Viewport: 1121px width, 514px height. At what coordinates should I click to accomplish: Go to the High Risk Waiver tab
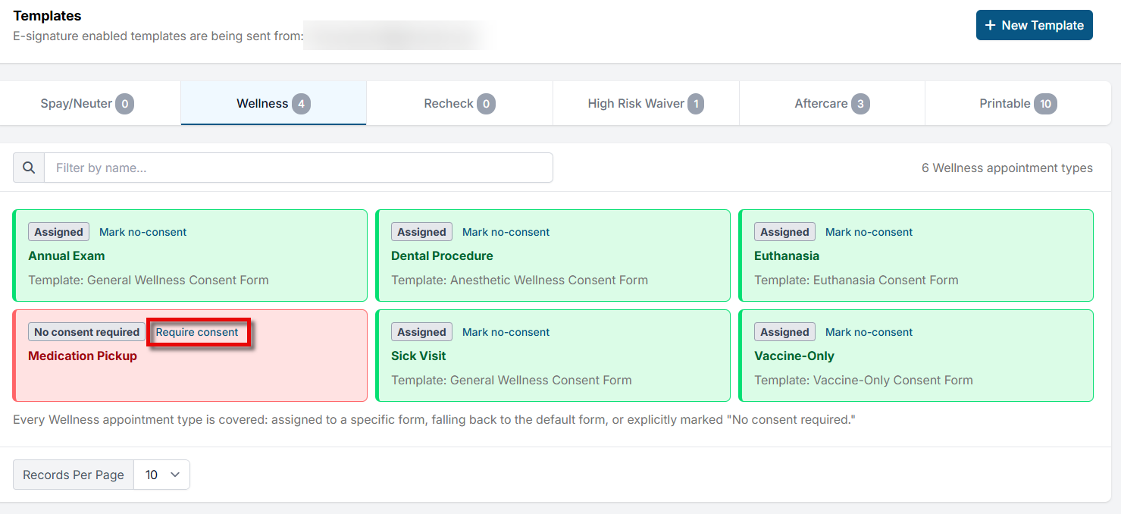pos(646,103)
